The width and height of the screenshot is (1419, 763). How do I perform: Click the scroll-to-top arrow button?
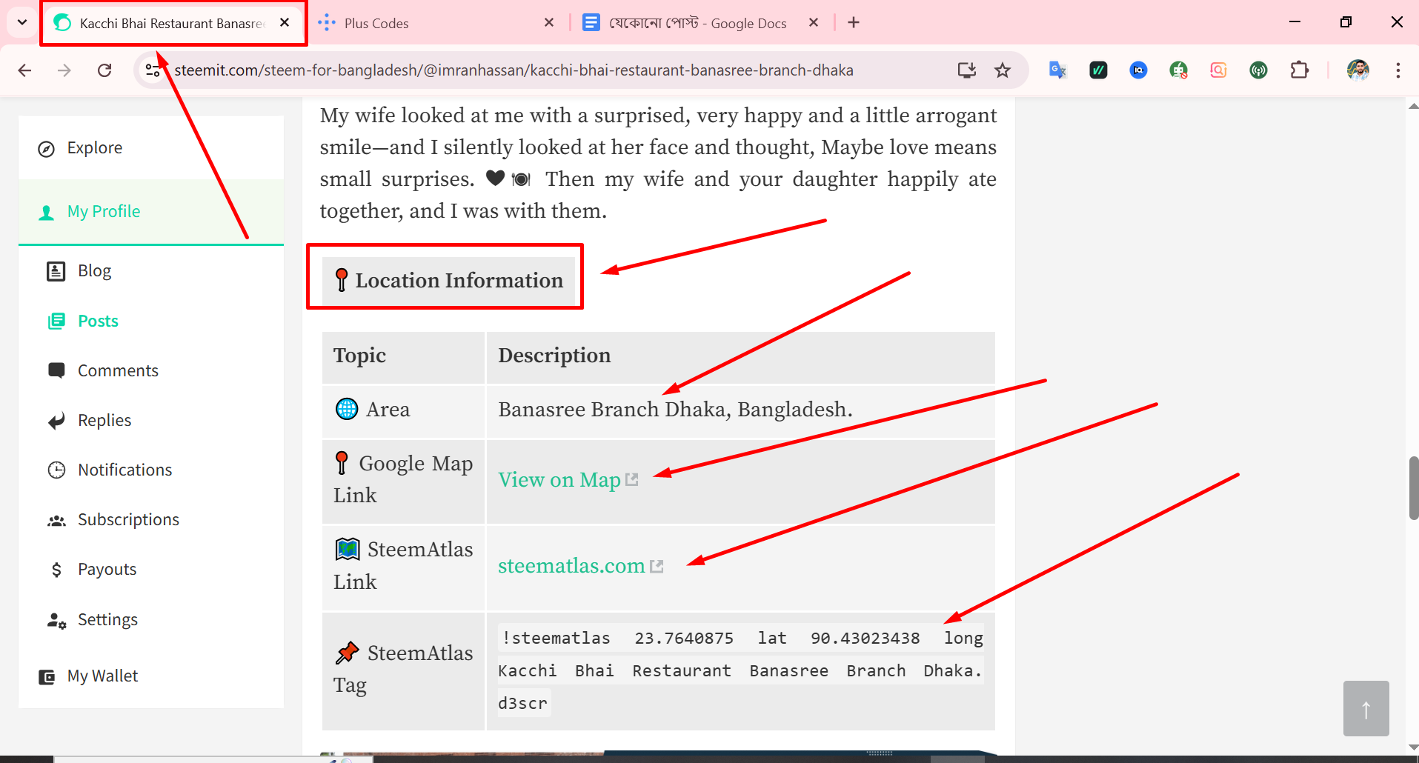(x=1366, y=709)
